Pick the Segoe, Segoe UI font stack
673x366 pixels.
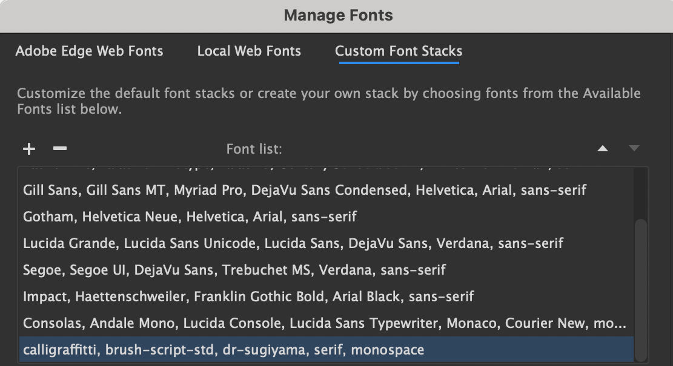[234, 270]
